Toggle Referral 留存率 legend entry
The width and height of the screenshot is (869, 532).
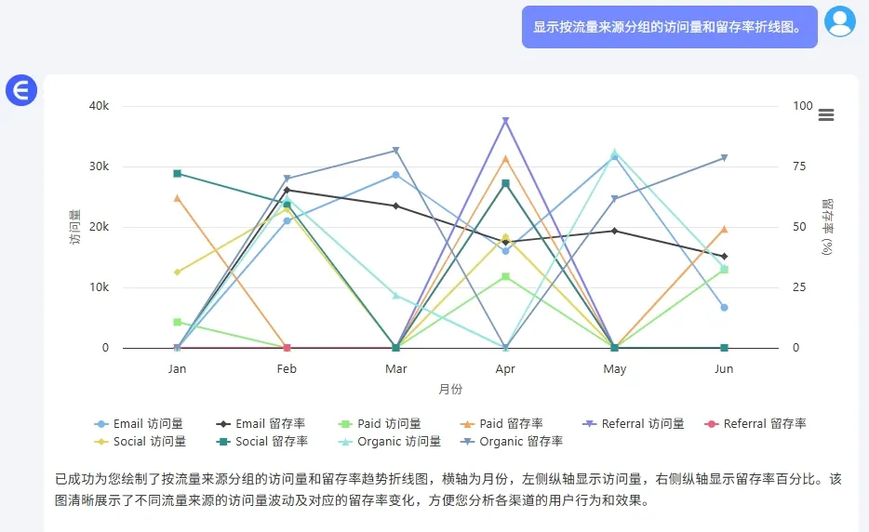pyautogui.click(x=755, y=424)
